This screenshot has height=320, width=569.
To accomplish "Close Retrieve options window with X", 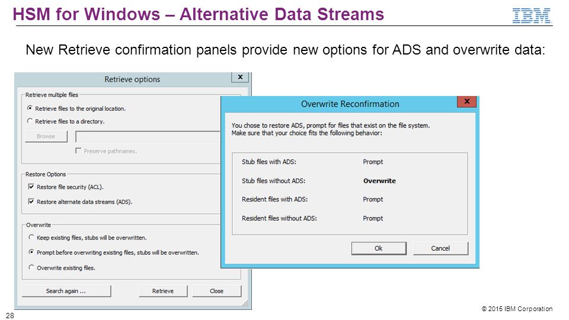I will coord(240,77).
